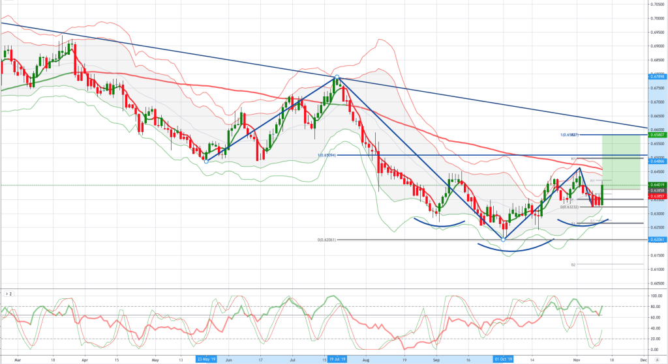
Task: Click the 80.00 oscillator scale value
Action: pos(656,307)
